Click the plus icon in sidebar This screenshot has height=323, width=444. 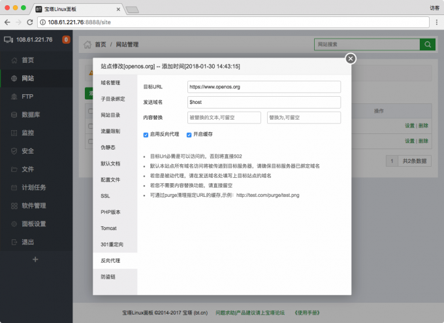(x=36, y=260)
